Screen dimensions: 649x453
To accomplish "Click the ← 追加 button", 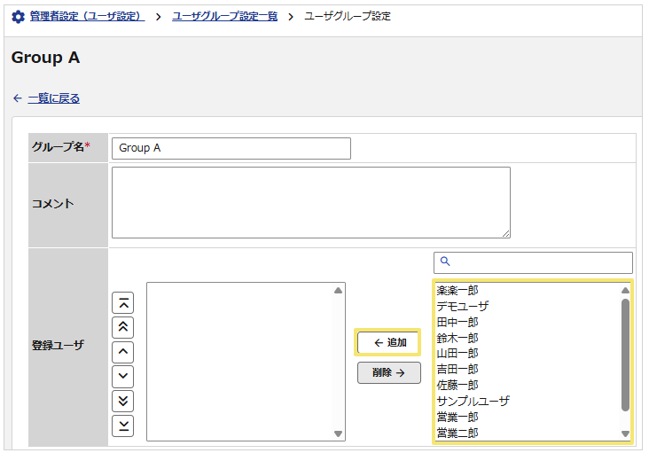I will click(x=387, y=342).
